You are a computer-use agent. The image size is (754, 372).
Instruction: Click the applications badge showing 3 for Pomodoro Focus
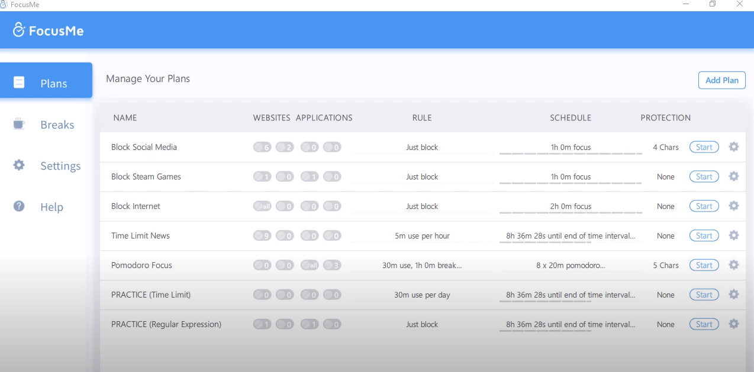coord(332,265)
